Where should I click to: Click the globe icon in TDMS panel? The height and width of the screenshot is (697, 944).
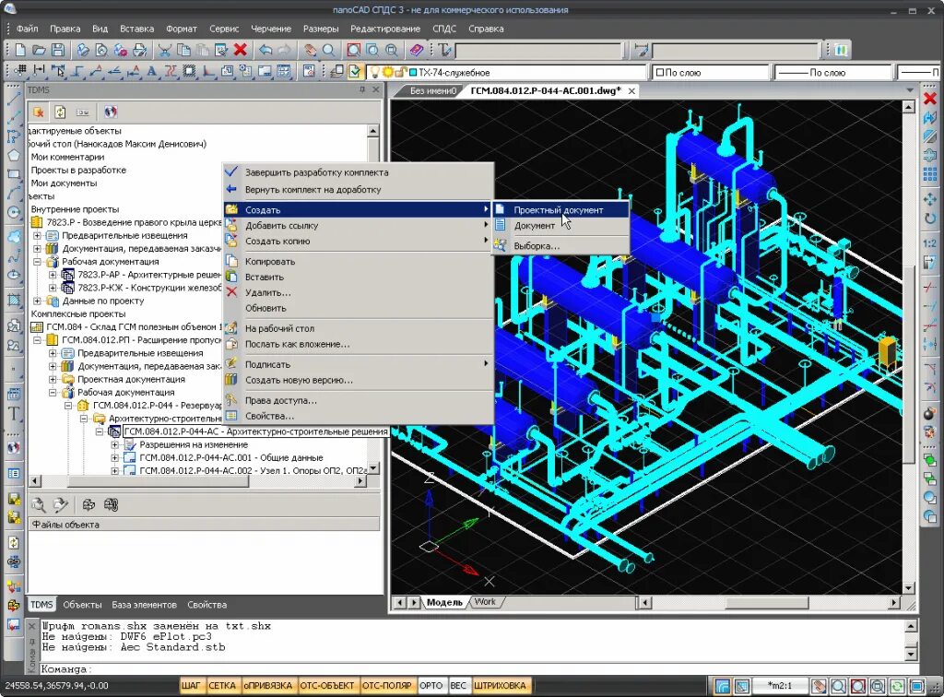coord(111,112)
